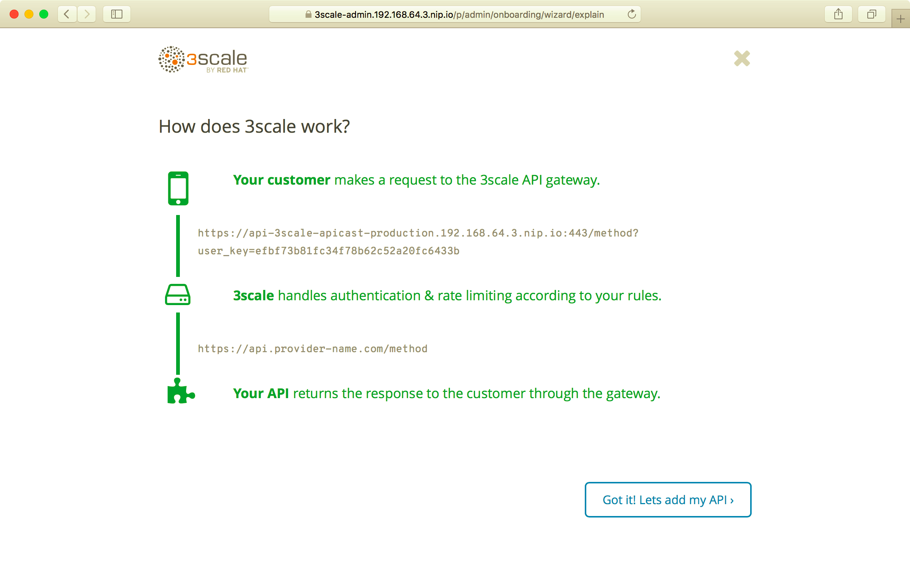Viewport: 910px width, 582px height.
Task: Toggle the Safari sidebar button
Action: click(117, 14)
